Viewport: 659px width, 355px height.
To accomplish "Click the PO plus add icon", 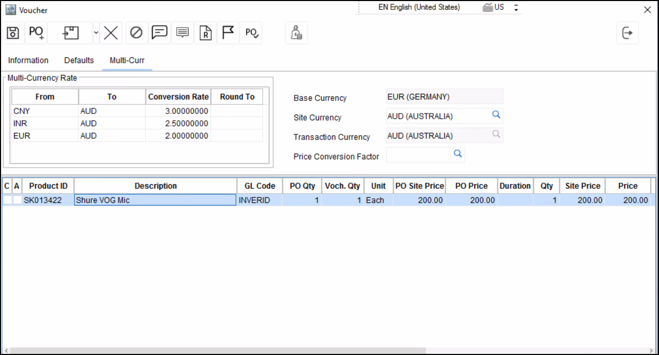I will 36,33.
